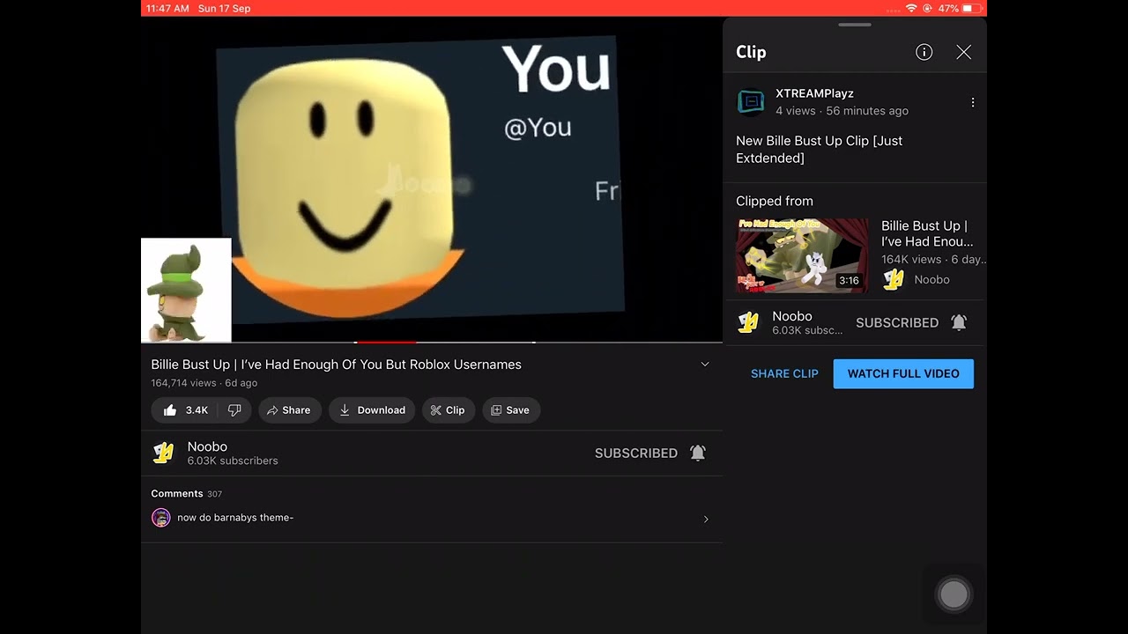This screenshot has height=634, width=1128.
Task: Toggle notification bell under video
Action: click(697, 453)
